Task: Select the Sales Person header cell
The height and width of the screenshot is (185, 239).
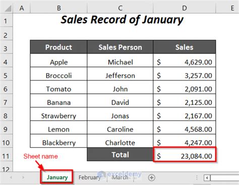Action: coord(120,47)
